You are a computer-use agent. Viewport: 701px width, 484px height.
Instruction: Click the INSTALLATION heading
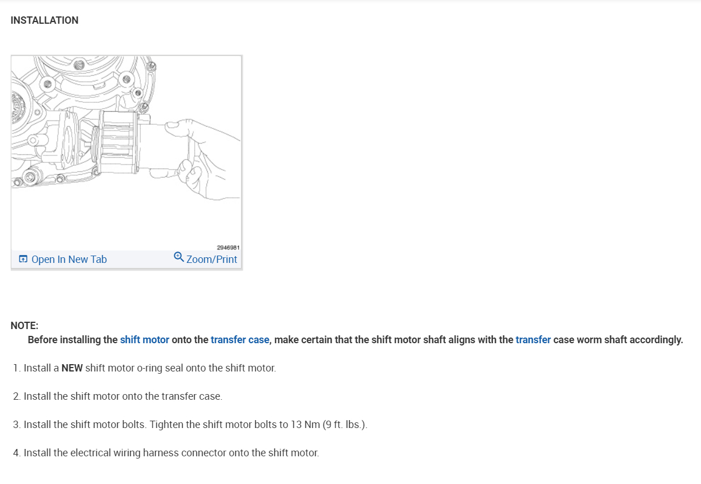[45, 20]
